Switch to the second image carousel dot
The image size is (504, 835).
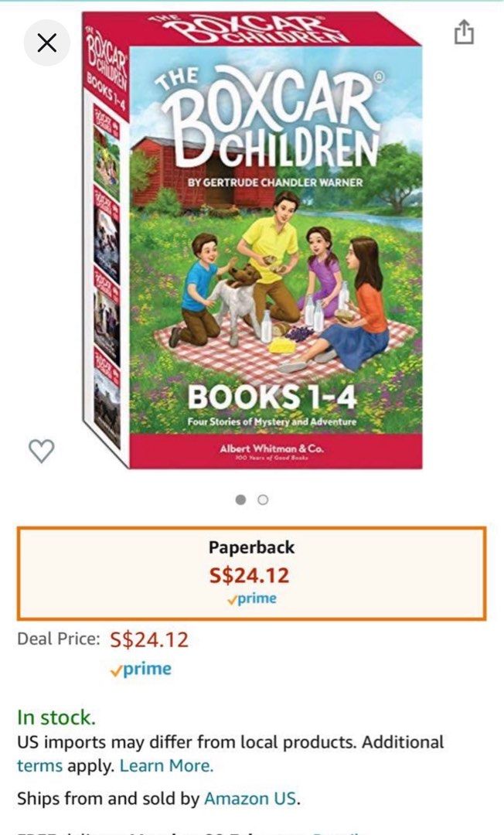(x=263, y=499)
